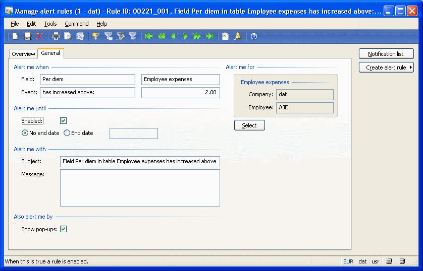This screenshot has width=423, height=271.
Task: Maximize the Manage alert rules window
Action: click(x=401, y=11)
